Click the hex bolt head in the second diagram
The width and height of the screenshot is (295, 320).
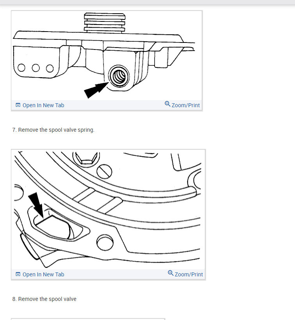tap(86, 159)
